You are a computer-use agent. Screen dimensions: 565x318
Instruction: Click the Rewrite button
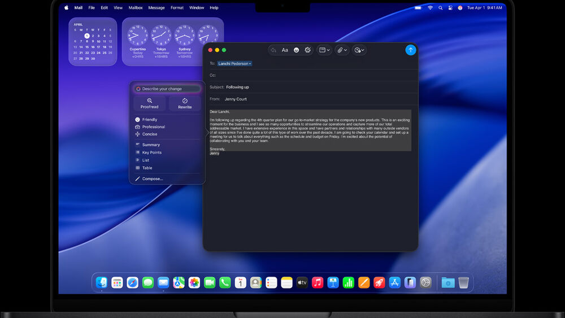(x=185, y=103)
